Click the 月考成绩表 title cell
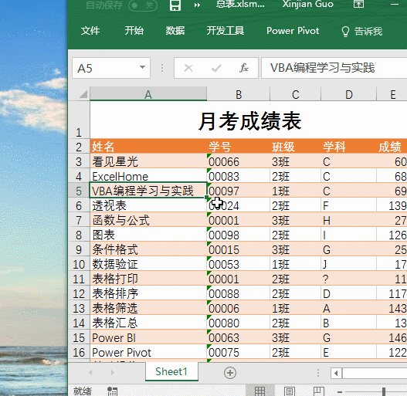The height and width of the screenshot is (396, 407). point(249,121)
